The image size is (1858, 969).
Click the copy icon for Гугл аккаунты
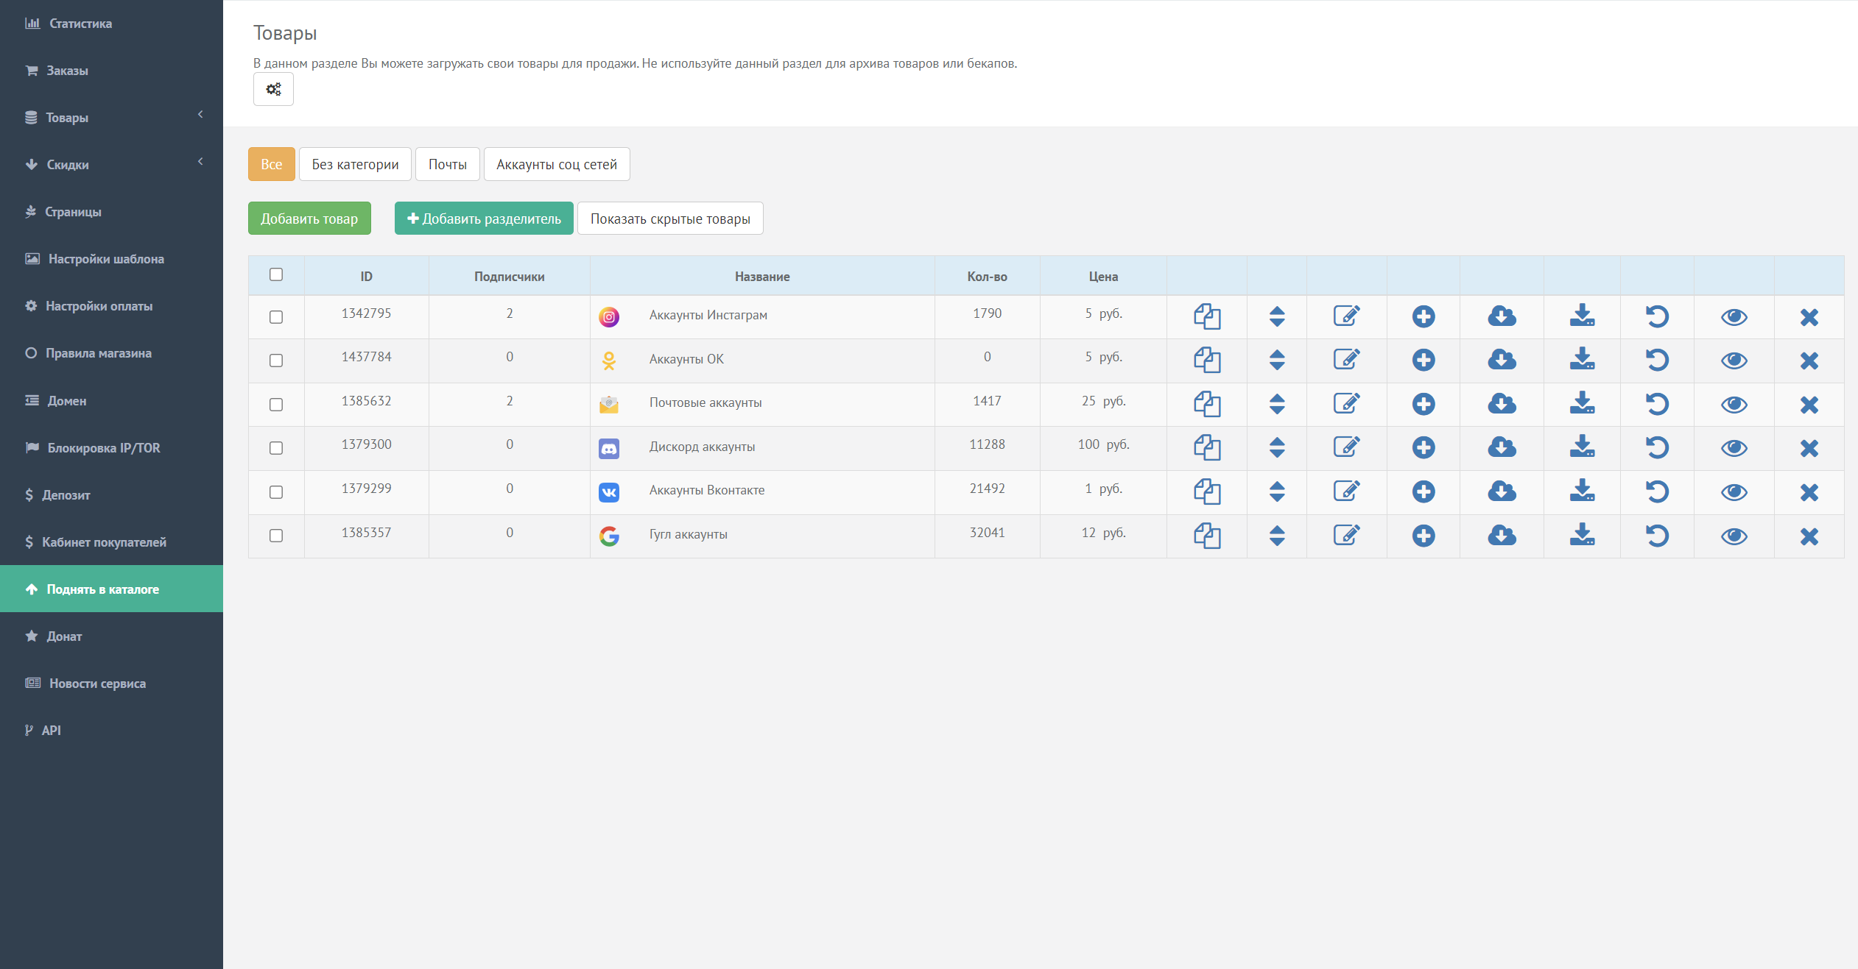click(1207, 536)
